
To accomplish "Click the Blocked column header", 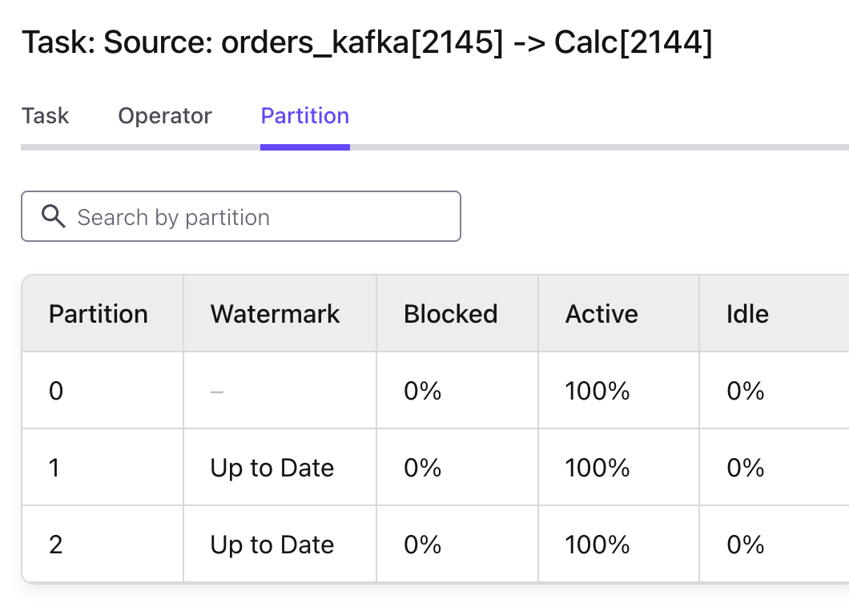I will pyautogui.click(x=450, y=314).
